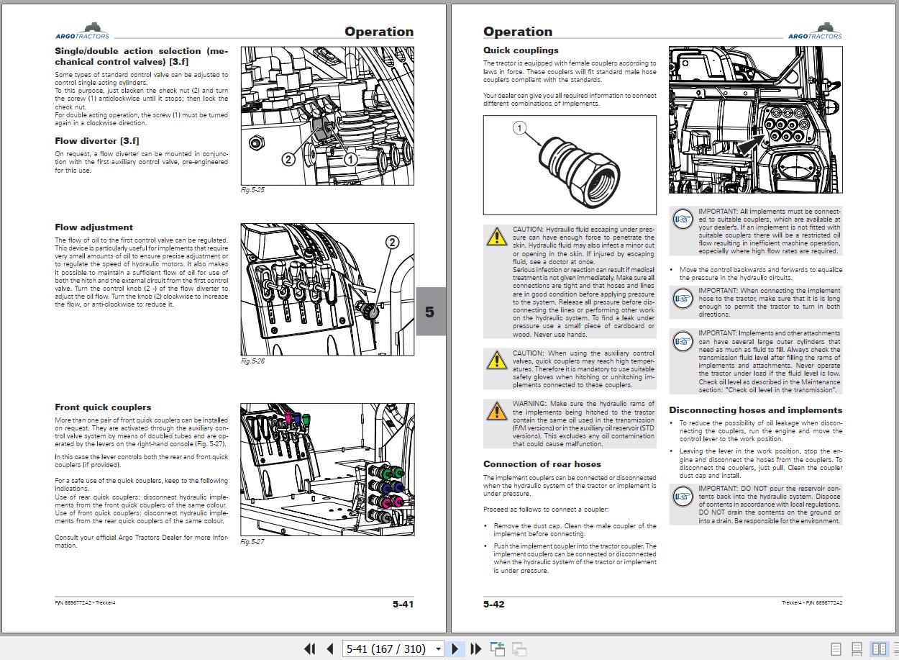Select two-page side-by-side view
This screenshot has width=899, height=660.
click(x=879, y=648)
